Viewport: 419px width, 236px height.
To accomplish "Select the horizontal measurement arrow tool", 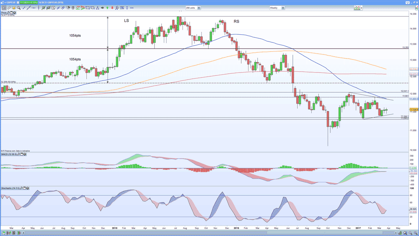I will click(132, 8).
